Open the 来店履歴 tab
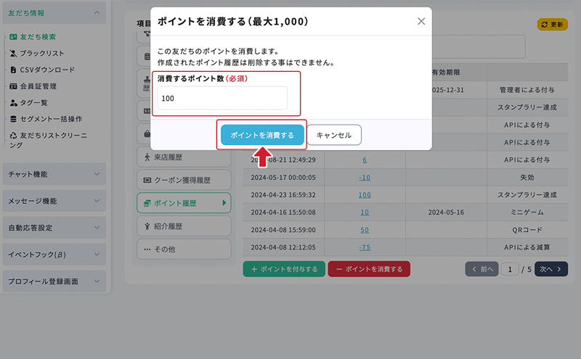The height and width of the screenshot is (359, 581). (x=183, y=157)
